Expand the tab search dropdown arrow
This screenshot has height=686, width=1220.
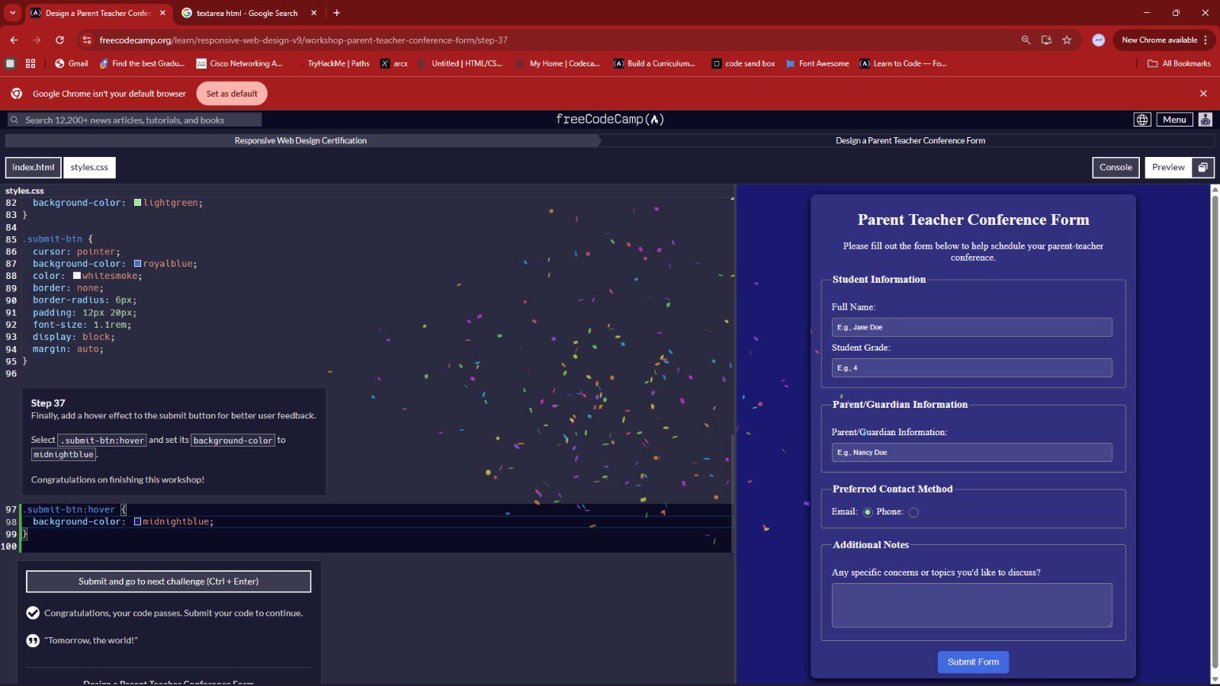click(x=12, y=13)
